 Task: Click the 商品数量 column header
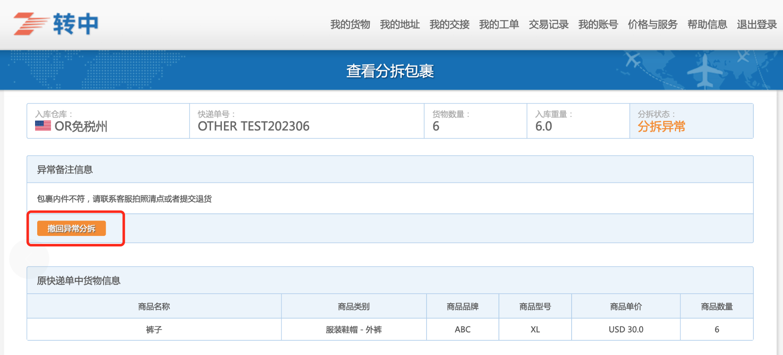tap(717, 307)
